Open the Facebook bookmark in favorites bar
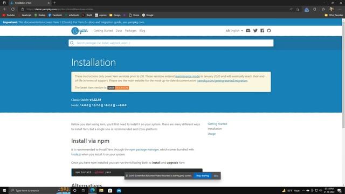This screenshot has height=194, width=345. 55,15
